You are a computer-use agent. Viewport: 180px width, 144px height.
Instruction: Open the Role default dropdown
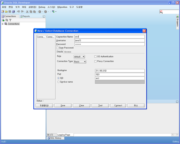[x=79, y=57]
